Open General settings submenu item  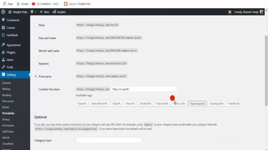tap(7, 83)
